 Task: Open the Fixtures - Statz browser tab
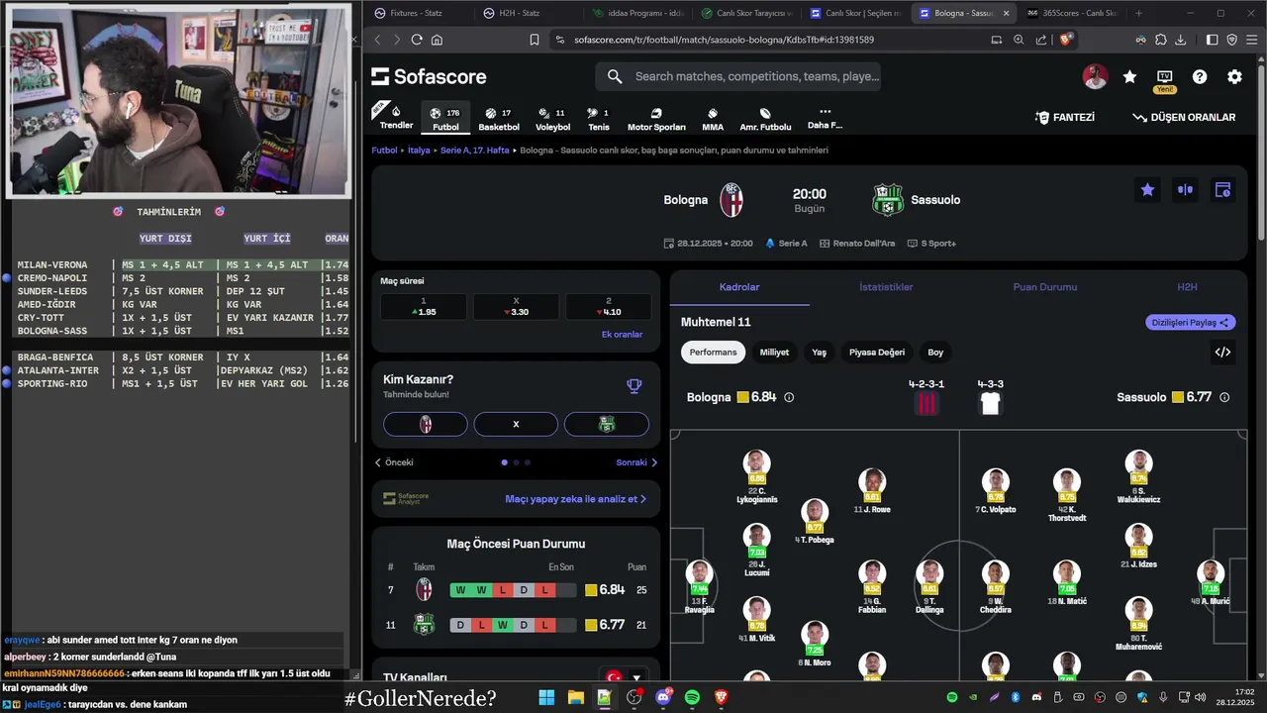(x=416, y=13)
